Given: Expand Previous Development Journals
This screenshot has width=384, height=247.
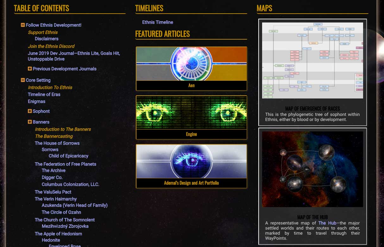Looking at the screenshot, I should coord(30,69).
